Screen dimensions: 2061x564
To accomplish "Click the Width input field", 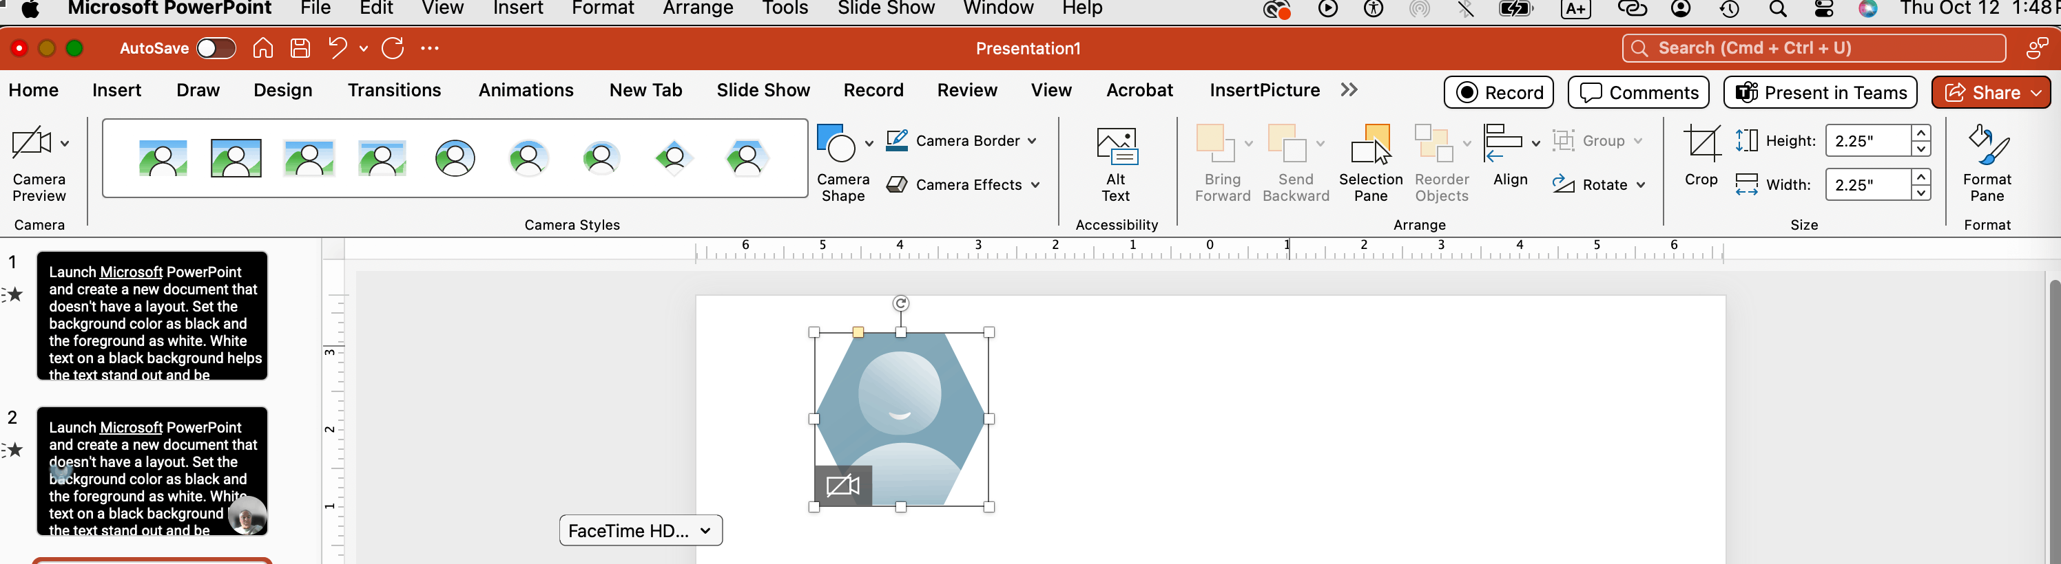I will point(1868,184).
